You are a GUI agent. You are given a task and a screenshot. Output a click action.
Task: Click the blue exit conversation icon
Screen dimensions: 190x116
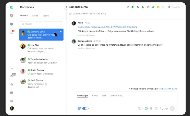tap(163, 7)
